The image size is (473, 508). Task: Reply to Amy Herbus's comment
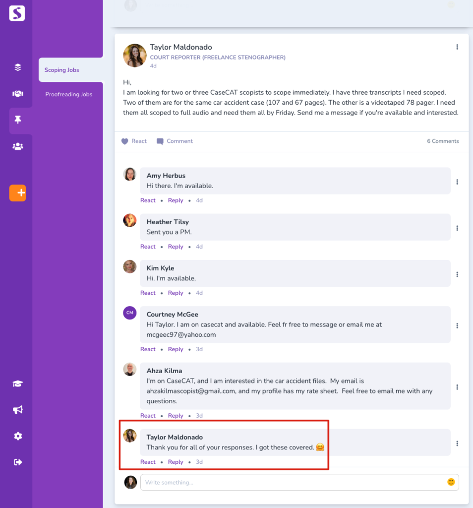click(176, 200)
